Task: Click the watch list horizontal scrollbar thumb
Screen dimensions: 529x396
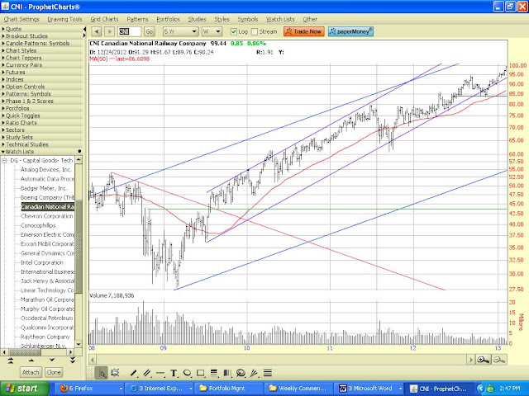Action: coord(26,352)
